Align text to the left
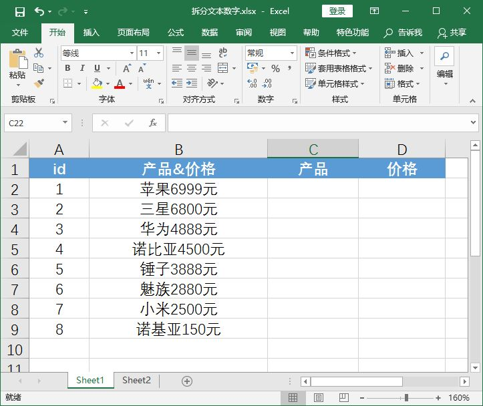 (177, 68)
